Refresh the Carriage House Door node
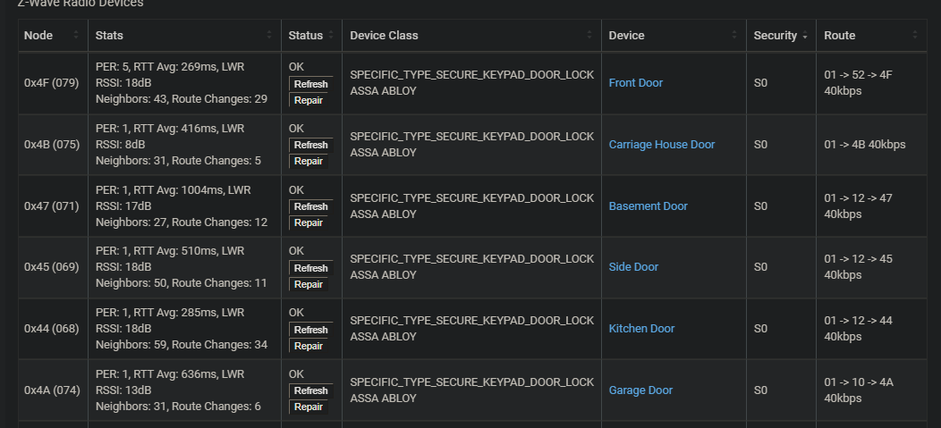941x428 pixels. pos(310,145)
